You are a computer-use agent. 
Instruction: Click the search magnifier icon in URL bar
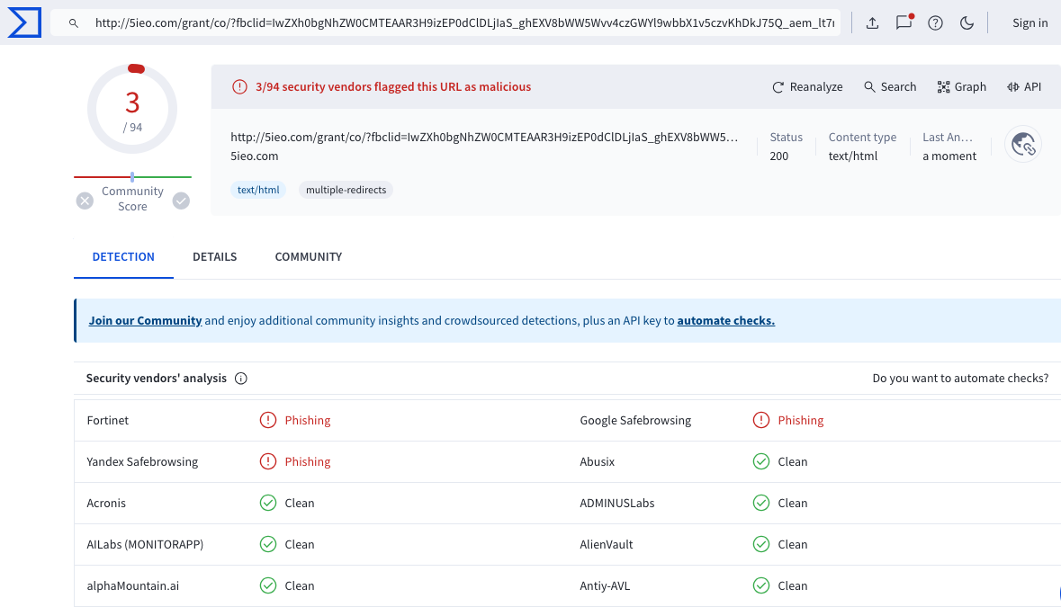pos(73,23)
